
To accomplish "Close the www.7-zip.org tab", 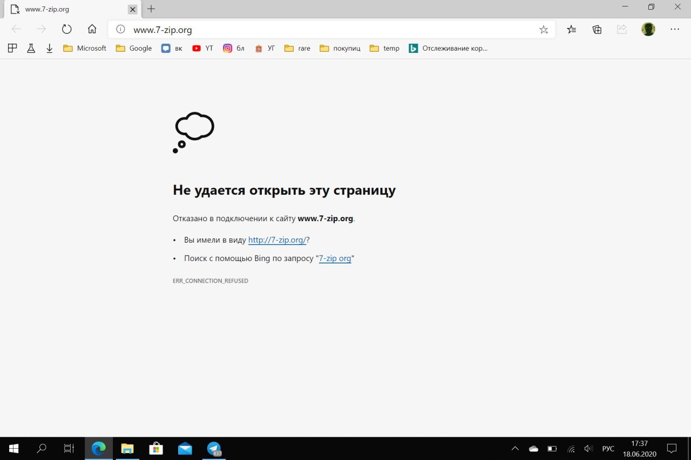I will coord(132,9).
